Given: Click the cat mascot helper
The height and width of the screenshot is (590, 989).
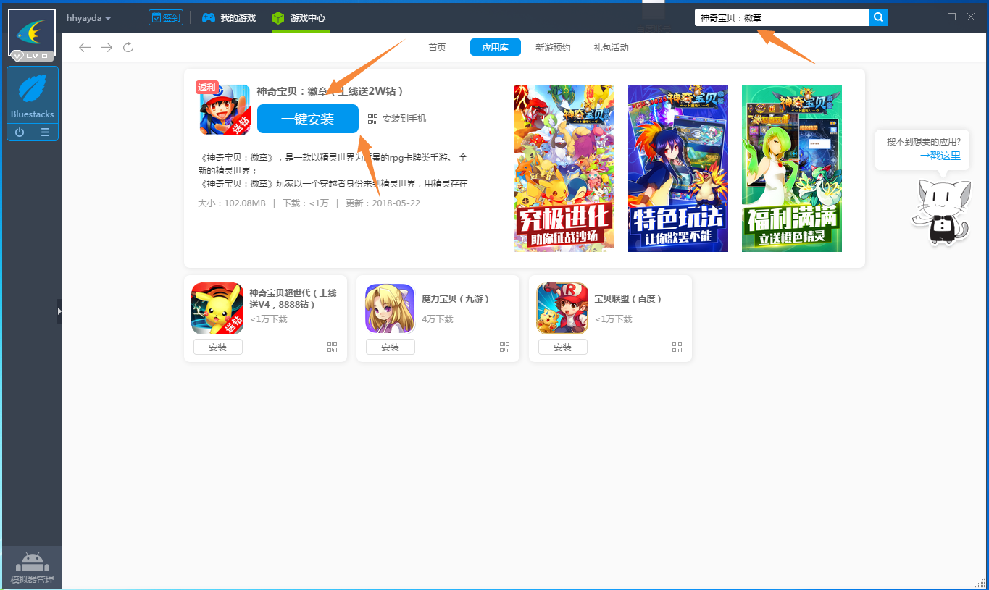Looking at the screenshot, I should point(940,212).
